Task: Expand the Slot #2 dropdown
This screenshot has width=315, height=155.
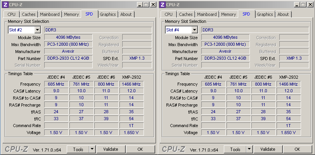Action: point(37,30)
